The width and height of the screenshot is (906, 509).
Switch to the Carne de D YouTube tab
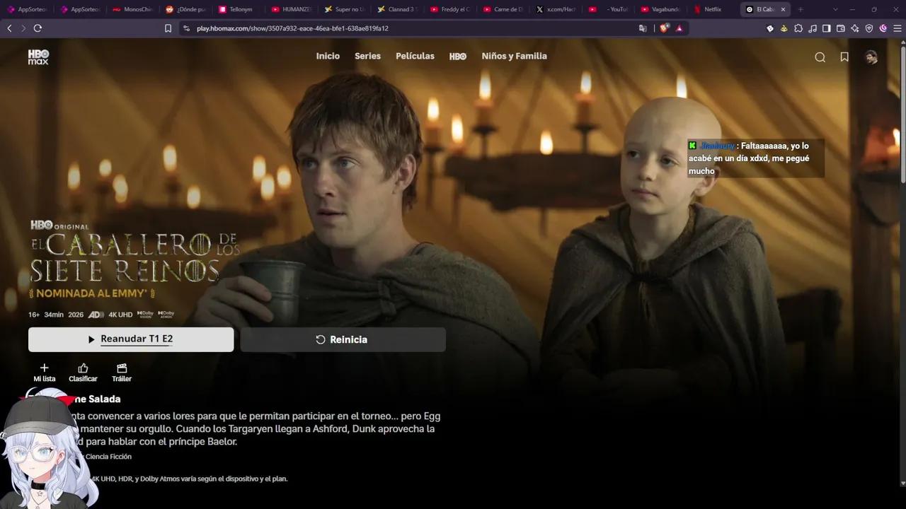(x=504, y=9)
